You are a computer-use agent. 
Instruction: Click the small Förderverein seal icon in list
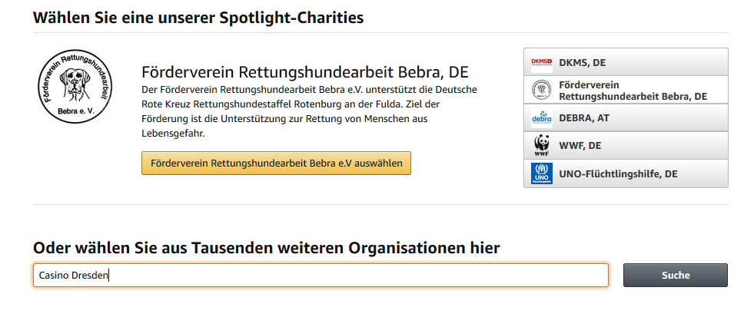[541, 90]
